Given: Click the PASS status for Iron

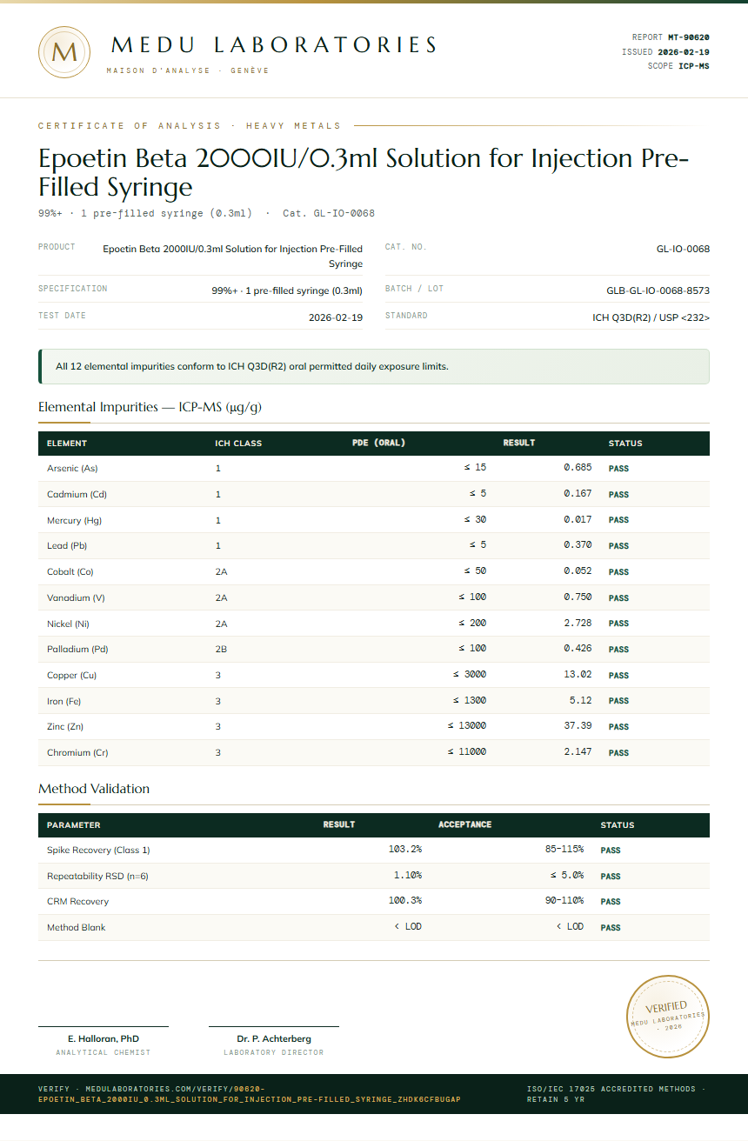Looking at the screenshot, I should [618, 701].
